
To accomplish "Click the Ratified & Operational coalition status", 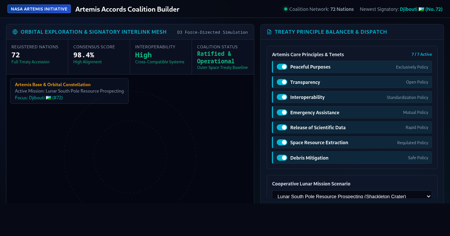I will click(216, 58).
